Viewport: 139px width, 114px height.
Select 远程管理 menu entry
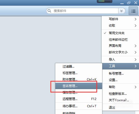click(79, 99)
